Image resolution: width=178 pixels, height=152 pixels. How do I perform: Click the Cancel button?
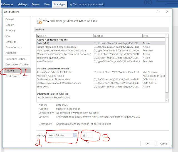164,143
